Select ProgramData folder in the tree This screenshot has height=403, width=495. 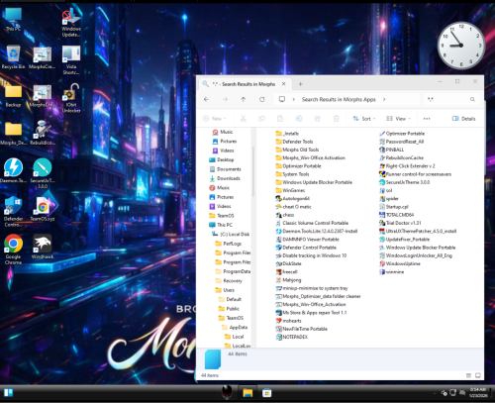[233, 271]
